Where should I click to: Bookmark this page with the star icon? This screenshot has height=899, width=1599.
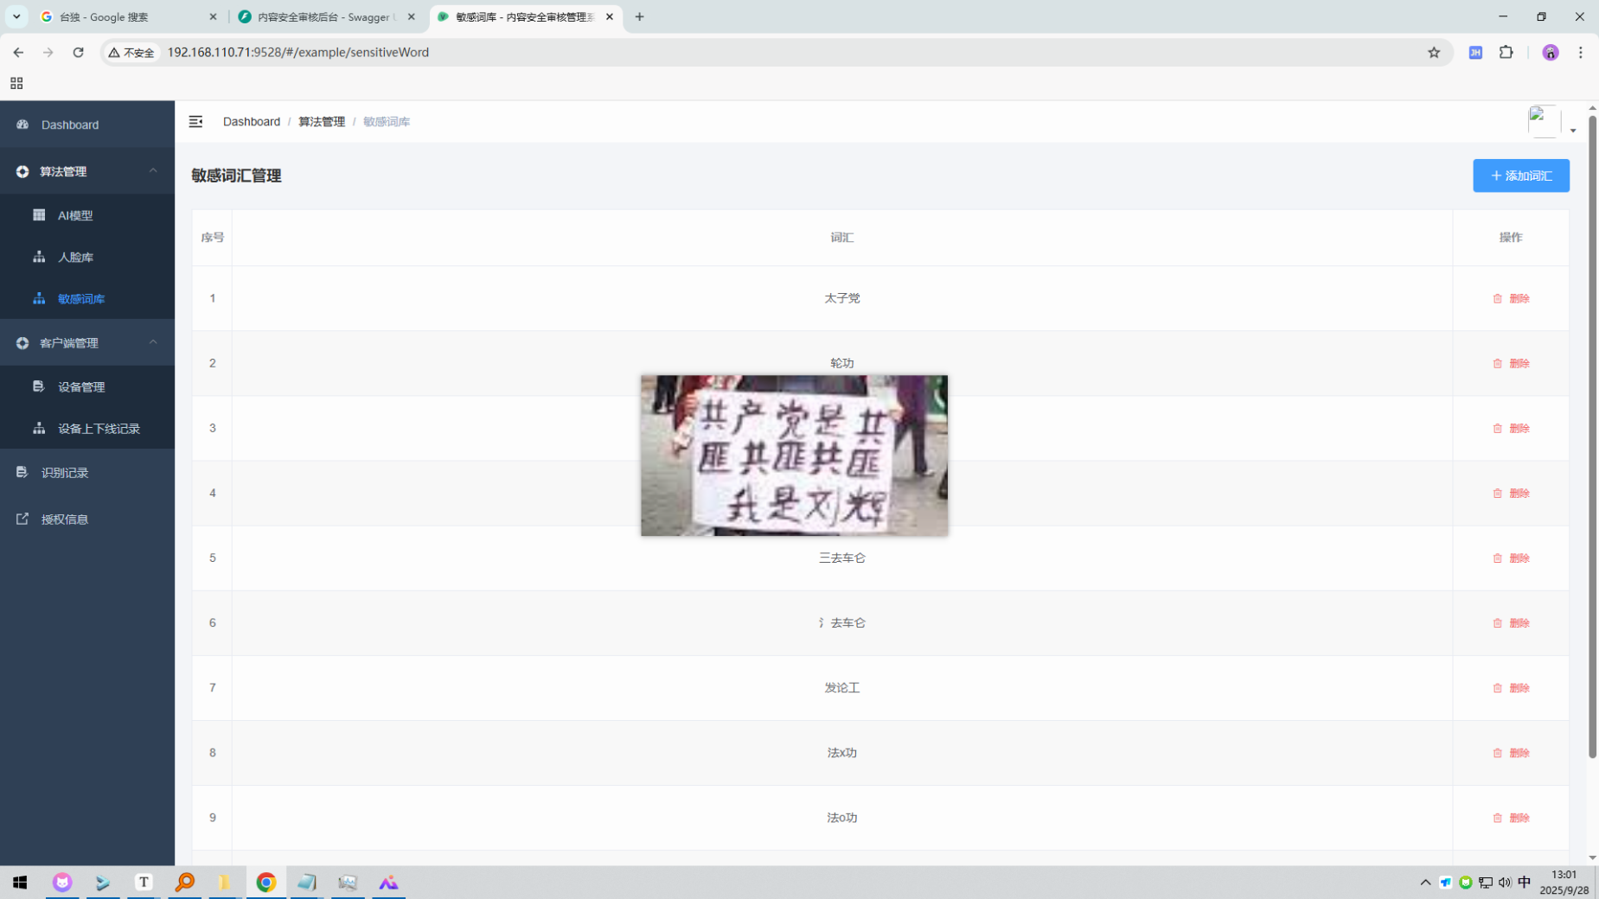tap(1434, 53)
